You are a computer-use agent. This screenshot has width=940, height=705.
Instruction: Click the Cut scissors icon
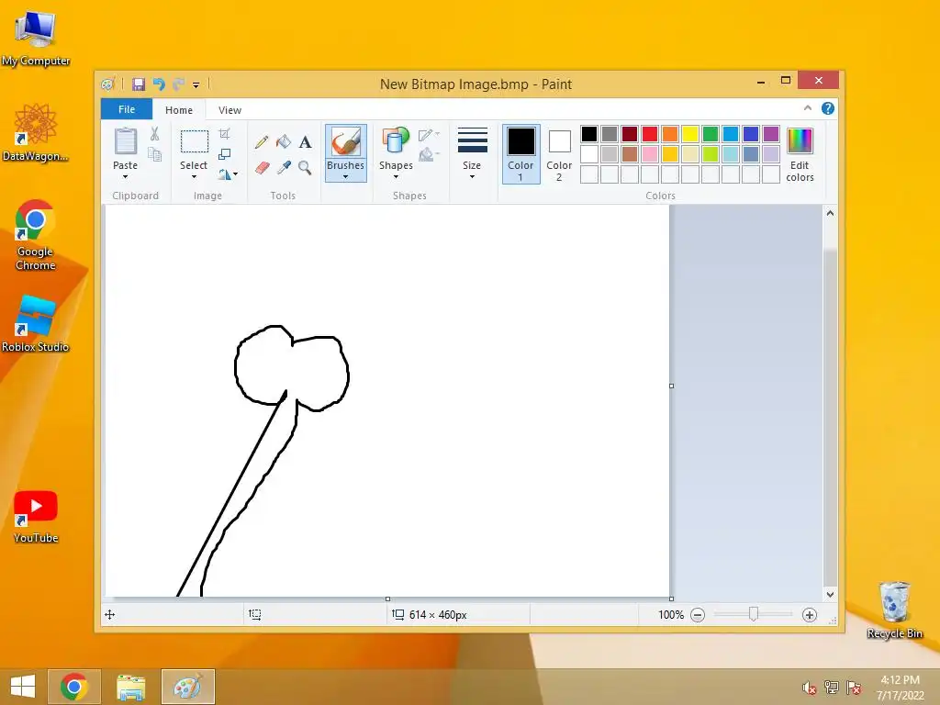[154, 134]
